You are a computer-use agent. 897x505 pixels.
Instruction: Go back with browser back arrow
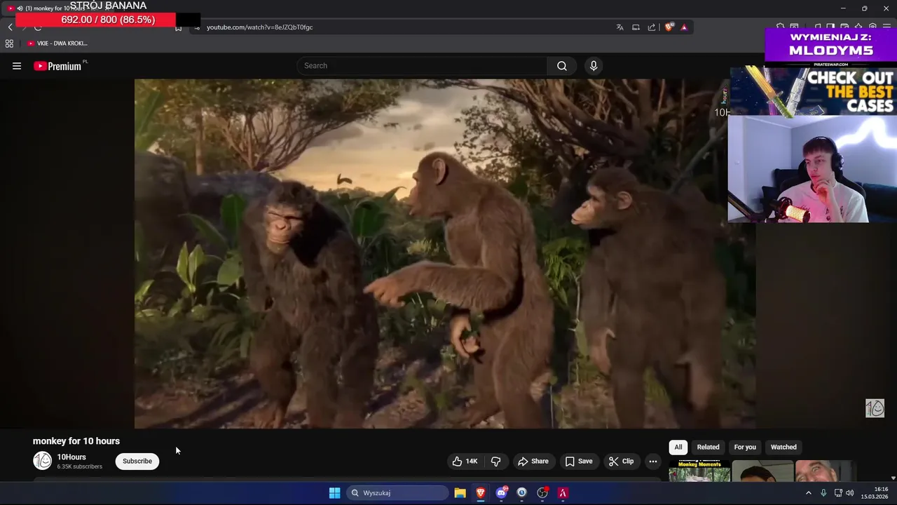tap(11, 27)
